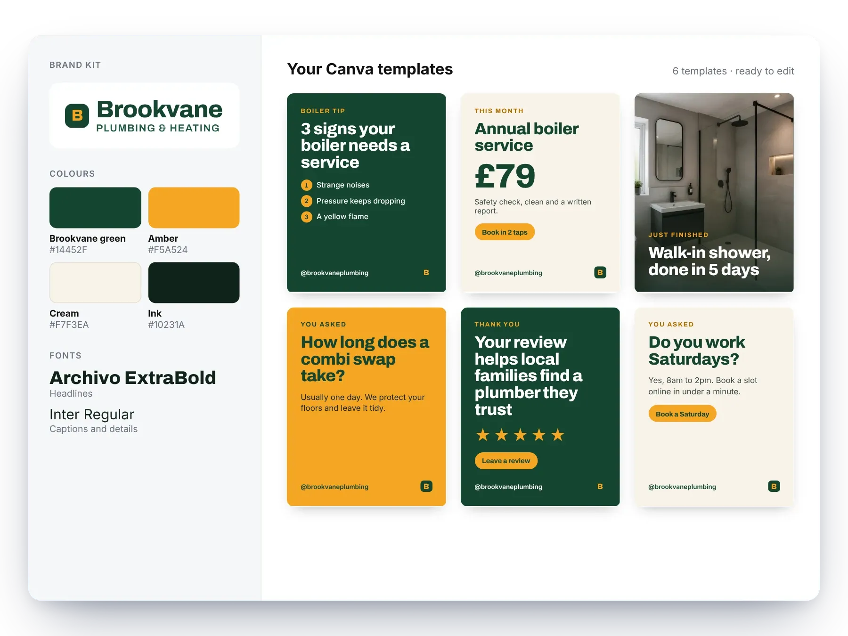Click the Brookvane logo card
This screenshot has height=636, width=848.
[x=145, y=116]
